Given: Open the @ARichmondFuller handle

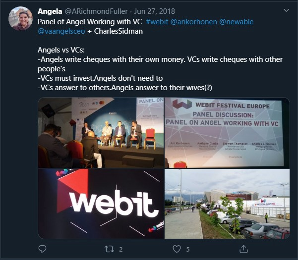Looking at the screenshot, I should (96, 11).
